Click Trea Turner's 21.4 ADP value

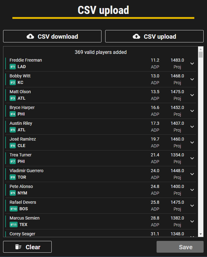155,155
